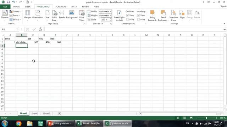The width and height of the screenshot is (227, 127).
Task: Toggle Gridlines View checkbox
Action: pyautogui.click(x=127, y=16)
